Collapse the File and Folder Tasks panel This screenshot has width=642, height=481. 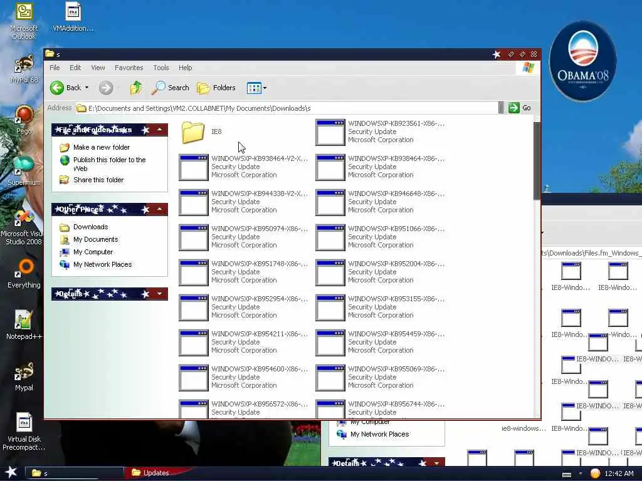(x=160, y=130)
